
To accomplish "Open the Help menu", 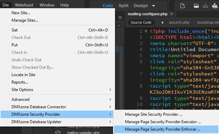I will coord(64,5).
